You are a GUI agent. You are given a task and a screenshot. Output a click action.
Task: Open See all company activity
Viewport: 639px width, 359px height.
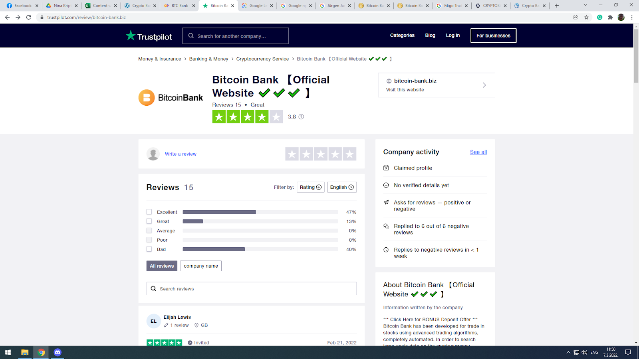(478, 152)
